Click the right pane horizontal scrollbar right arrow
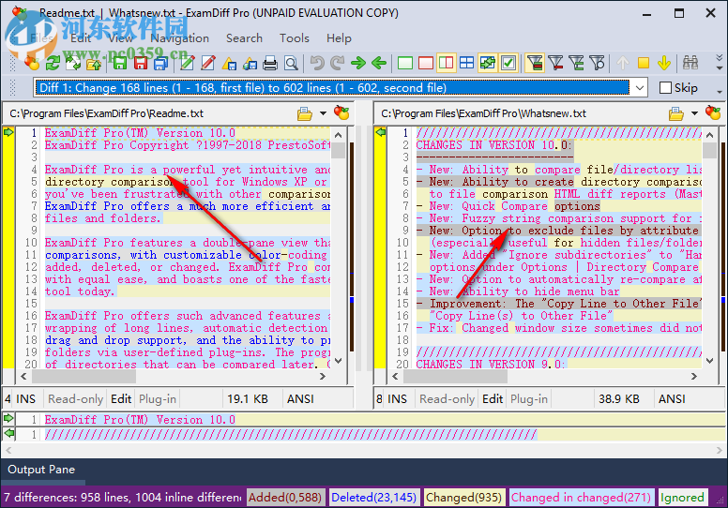 coord(694,376)
